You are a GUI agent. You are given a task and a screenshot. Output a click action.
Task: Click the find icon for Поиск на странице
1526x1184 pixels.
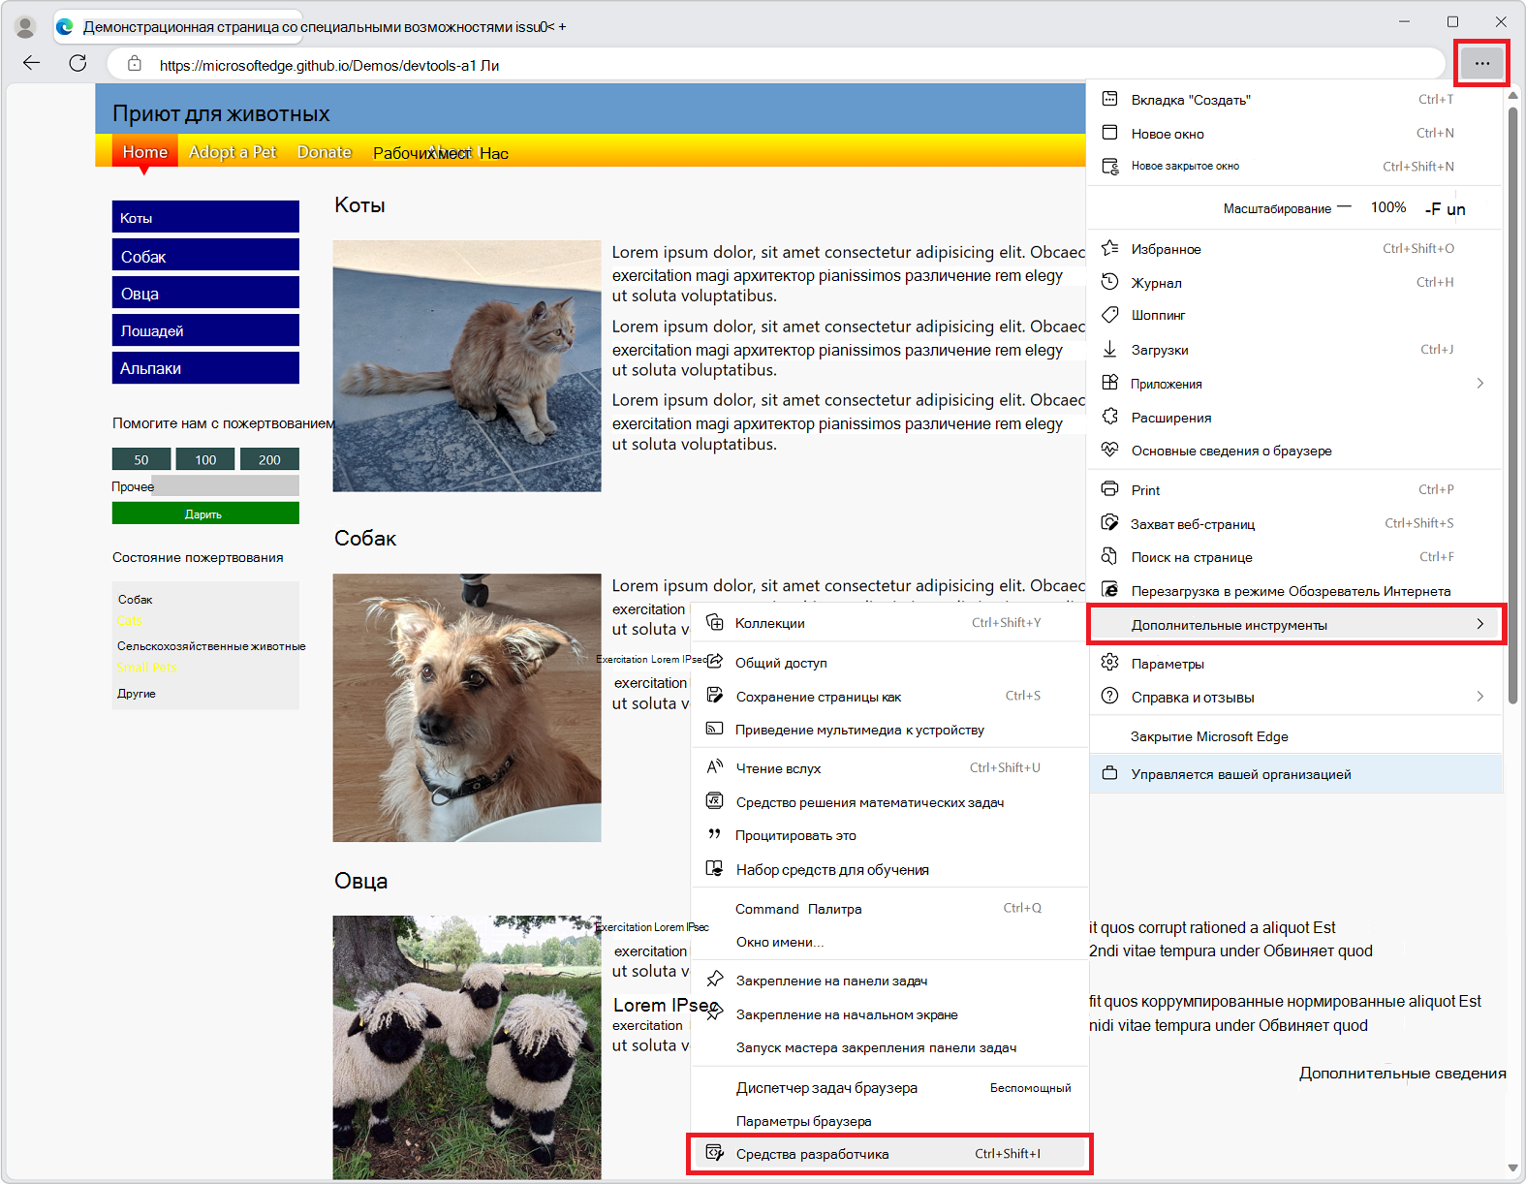pos(1110,556)
